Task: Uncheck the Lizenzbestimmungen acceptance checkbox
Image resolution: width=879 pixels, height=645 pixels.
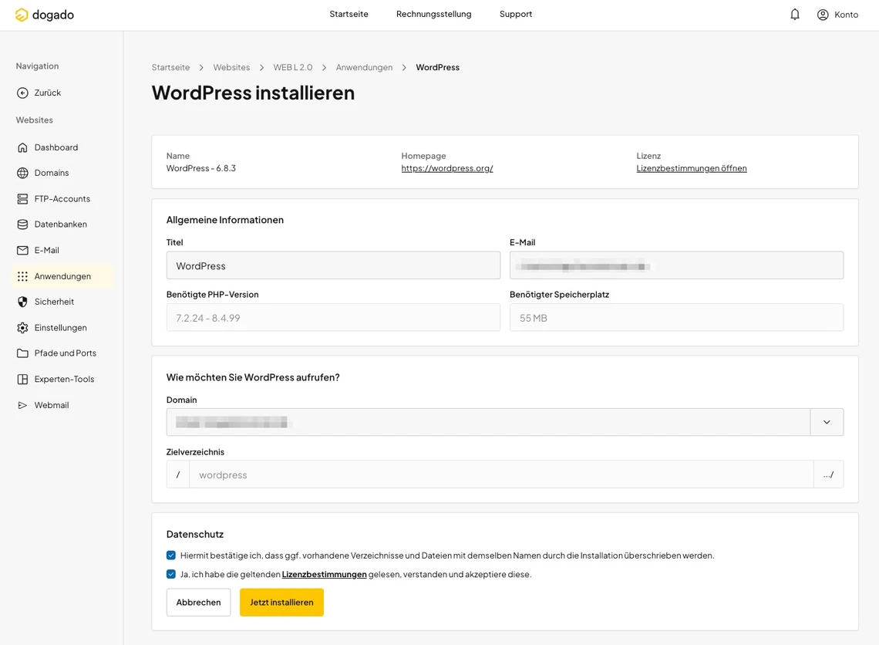Action: tap(170, 573)
